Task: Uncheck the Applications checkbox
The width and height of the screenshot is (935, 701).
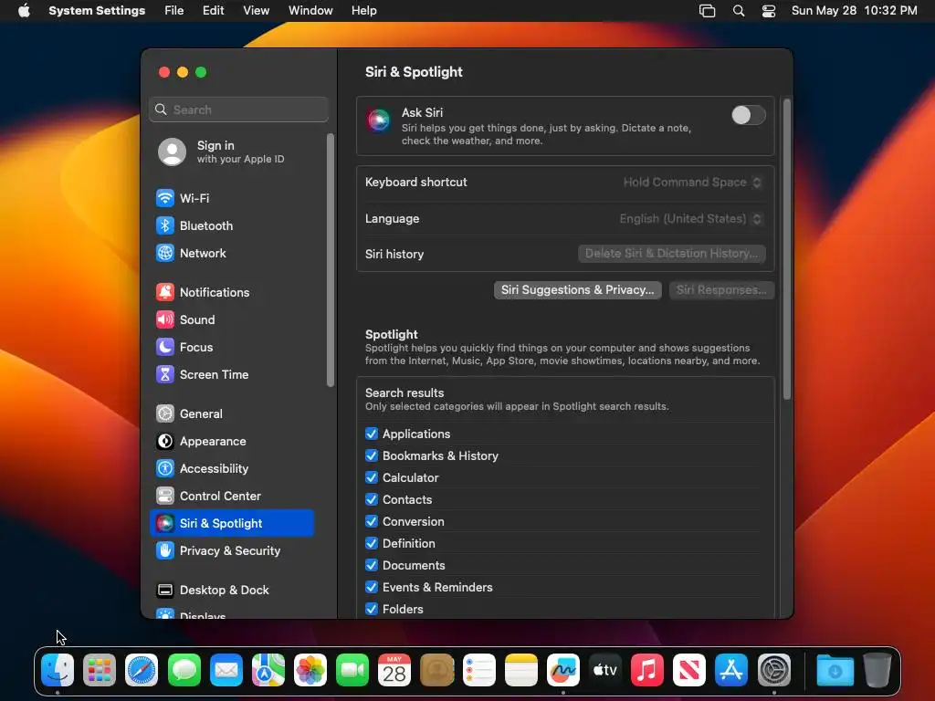Action: pos(372,434)
